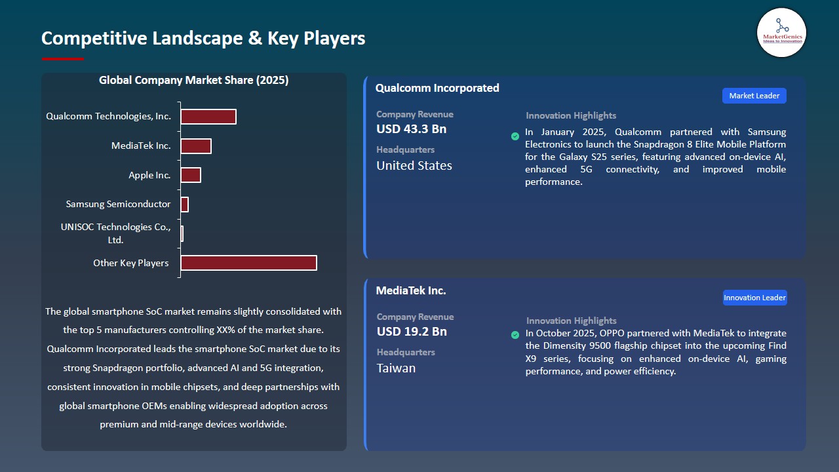Click the Innovation Leader badge
The height and width of the screenshot is (472, 839).
[754, 298]
